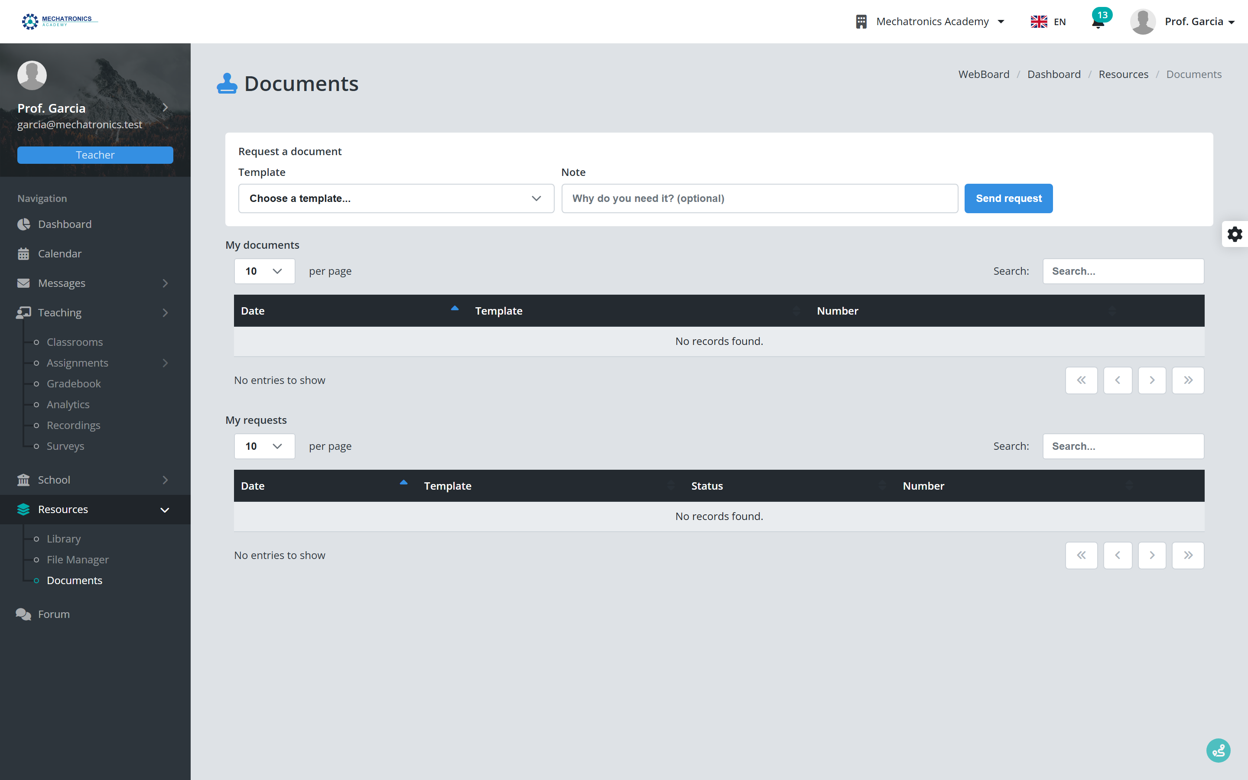Go to first page in My documents
Image resolution: width=1248 pixels, height=780 pixels.
1082,380
